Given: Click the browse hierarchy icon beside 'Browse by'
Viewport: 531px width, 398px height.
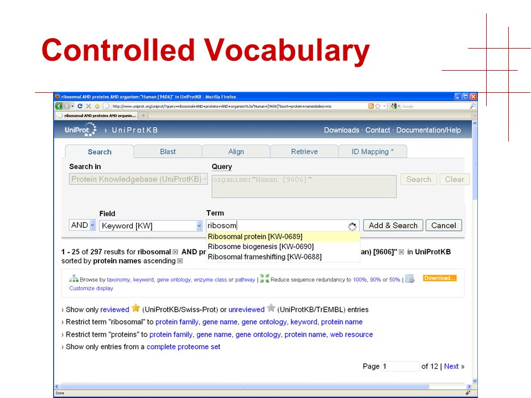Looking at the screenshot, I should pyautogui.click(x=74, y=279).
